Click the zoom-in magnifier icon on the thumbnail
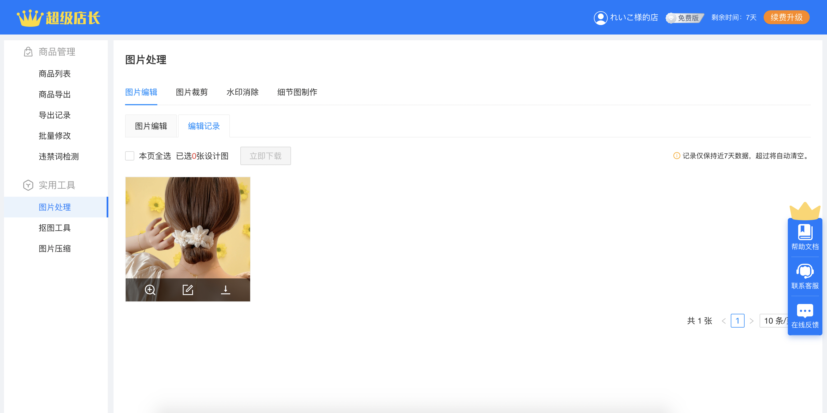Image resolution: width=827 pixels, height=413 pixels. [x=150, y=290]
